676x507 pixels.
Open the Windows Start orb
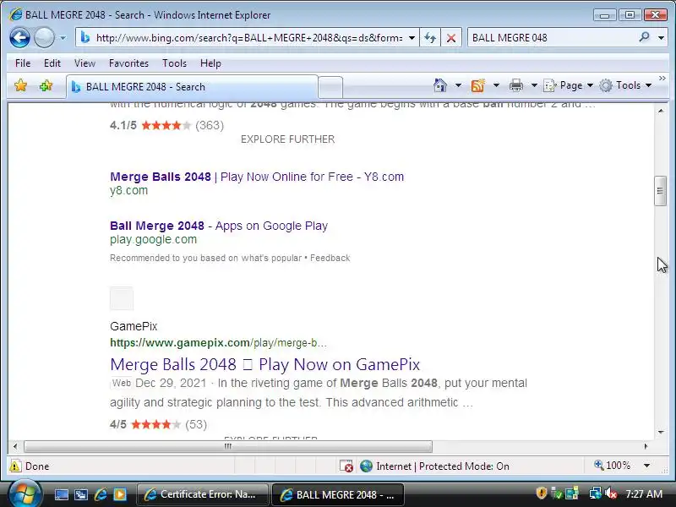coord(25,494)
